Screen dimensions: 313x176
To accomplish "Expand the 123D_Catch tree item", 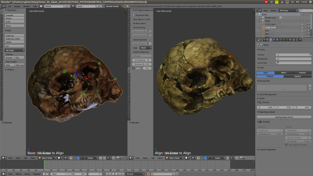I will (260, 24).
